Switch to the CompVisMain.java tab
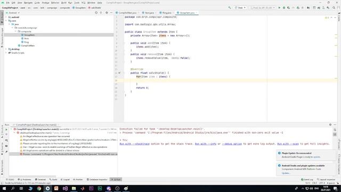Viewport: 341px width, 192px height. (x=127, y=13)
